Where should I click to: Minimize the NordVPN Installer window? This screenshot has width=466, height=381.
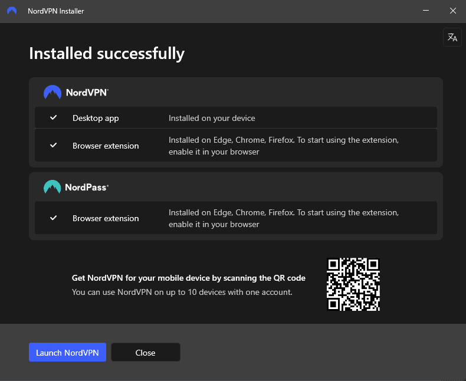tap(425, 11)
